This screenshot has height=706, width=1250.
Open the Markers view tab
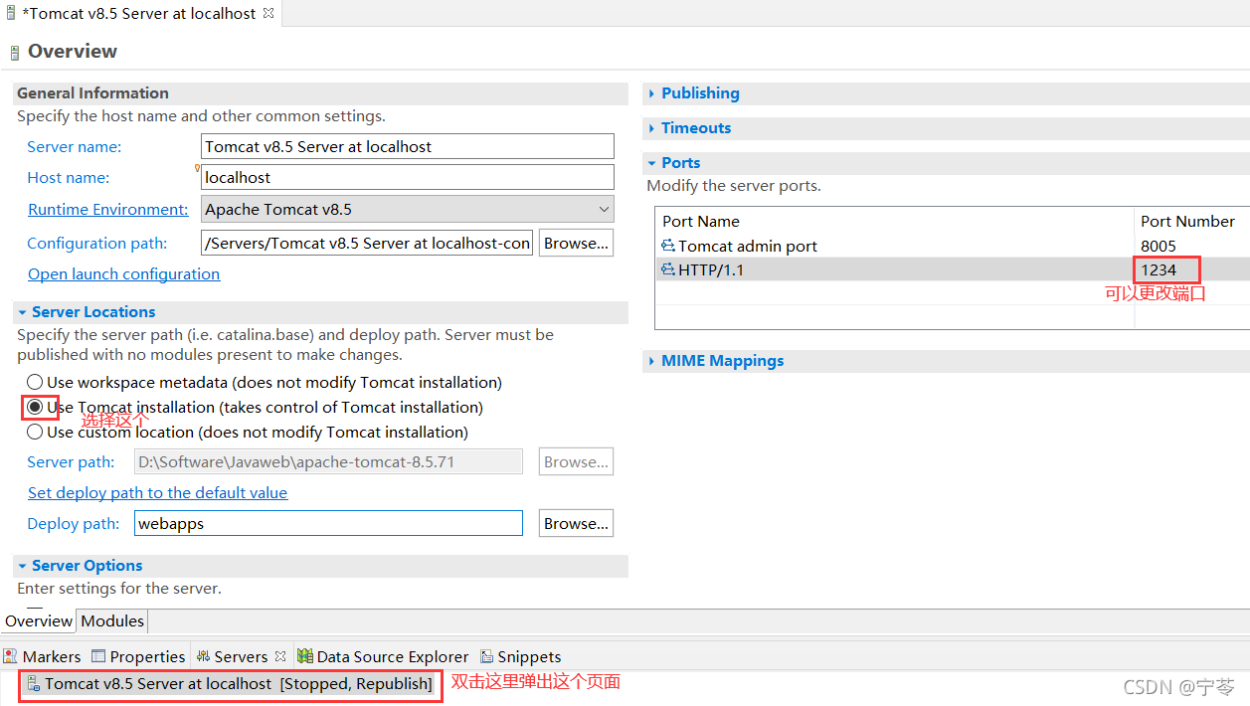point(43,656)
